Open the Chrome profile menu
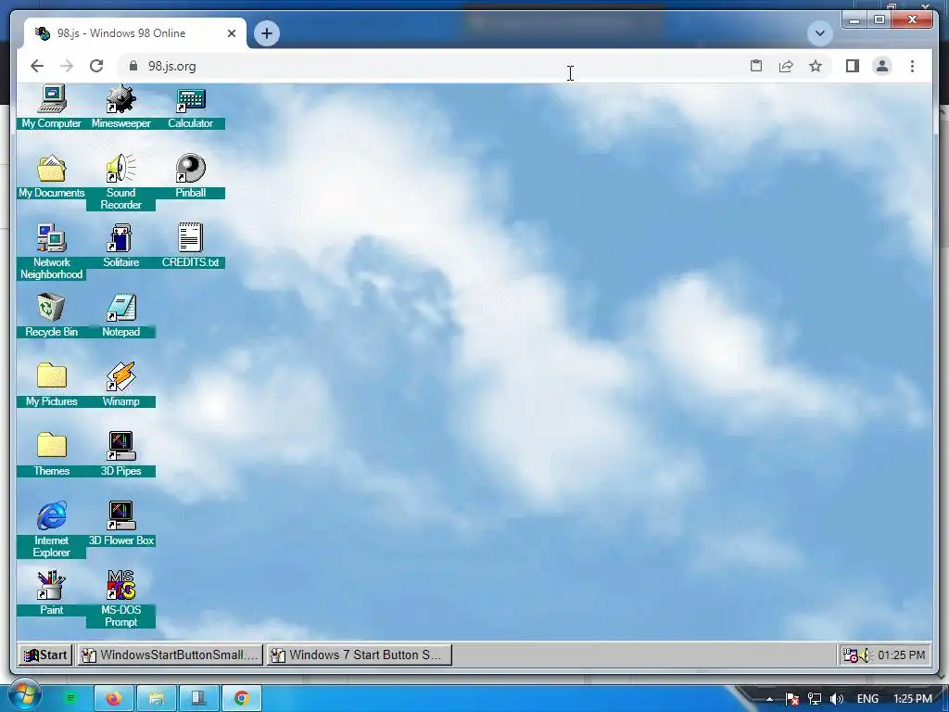The height and width of the screenshot is (712, 949). tap(882, 66)
